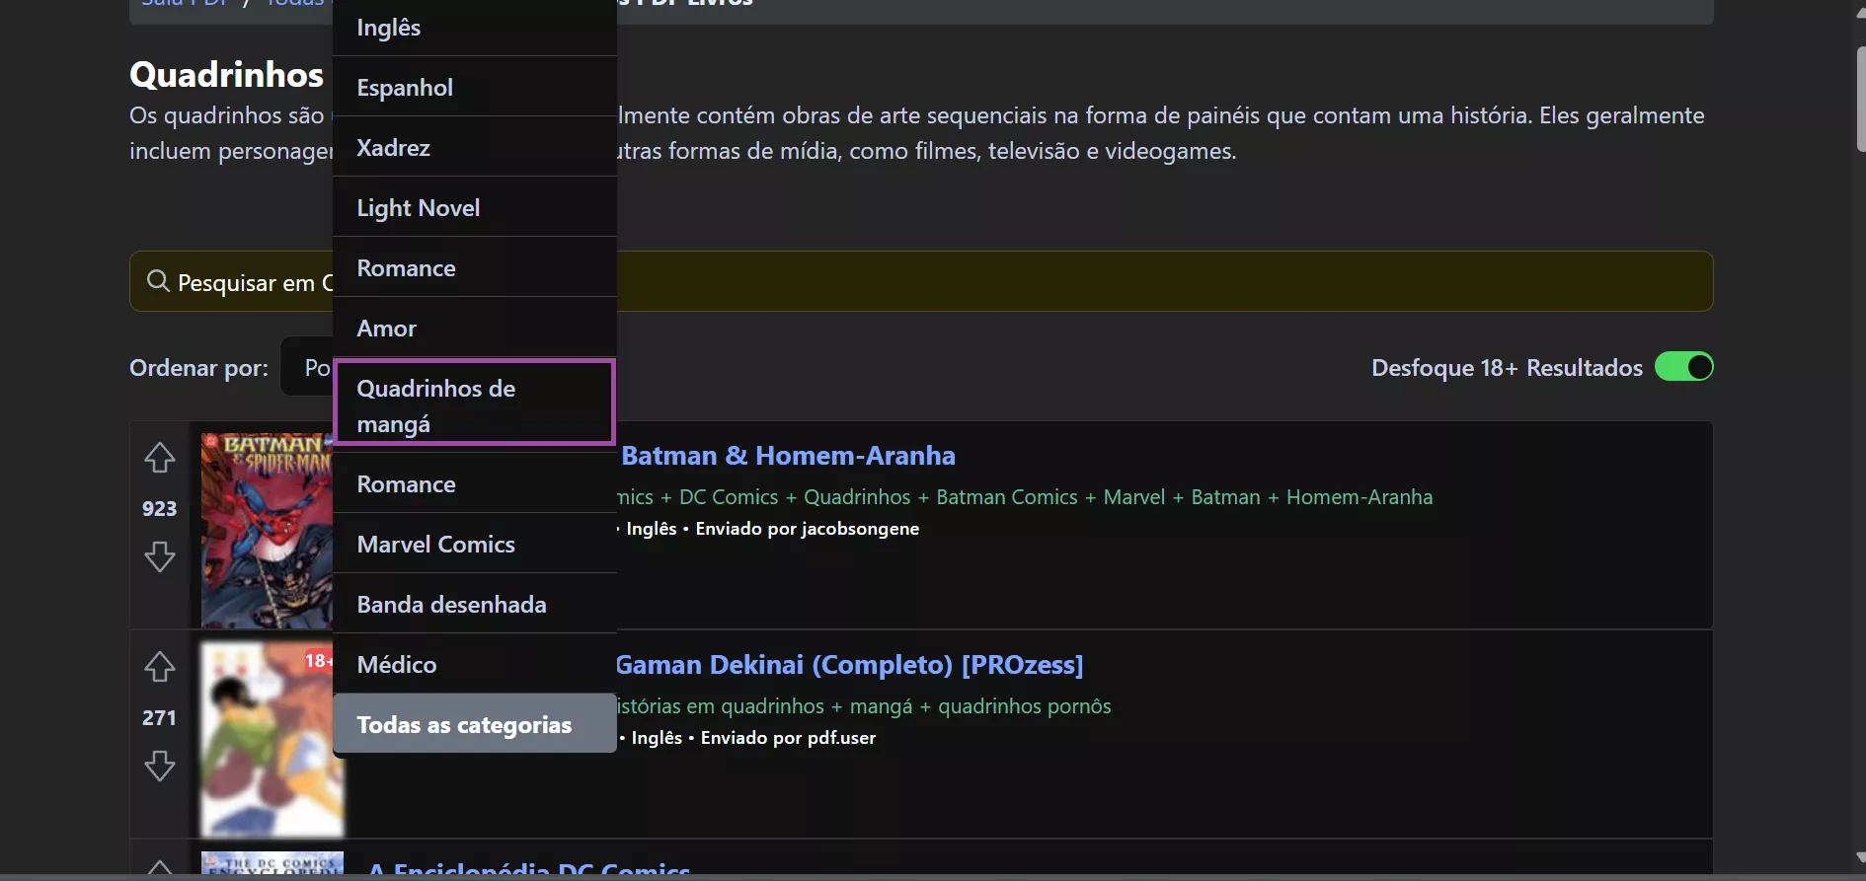Open uploader jacobsongene profile

point(861,529)
